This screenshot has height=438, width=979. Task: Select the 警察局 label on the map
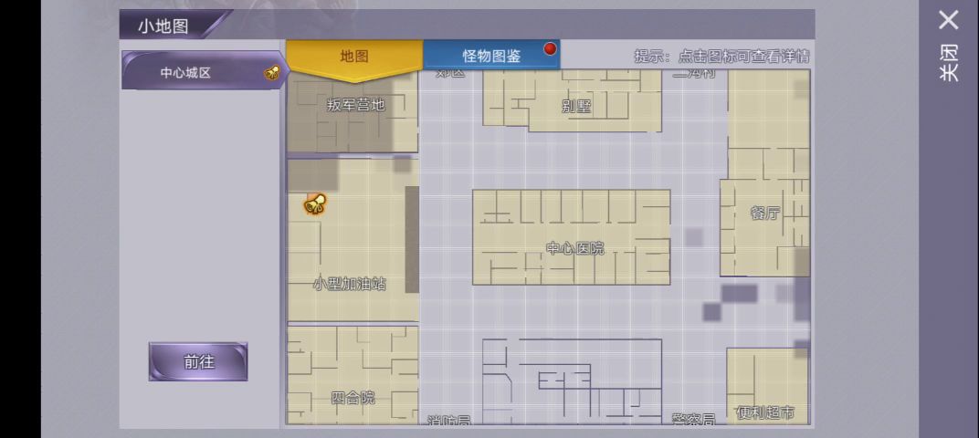693,419
